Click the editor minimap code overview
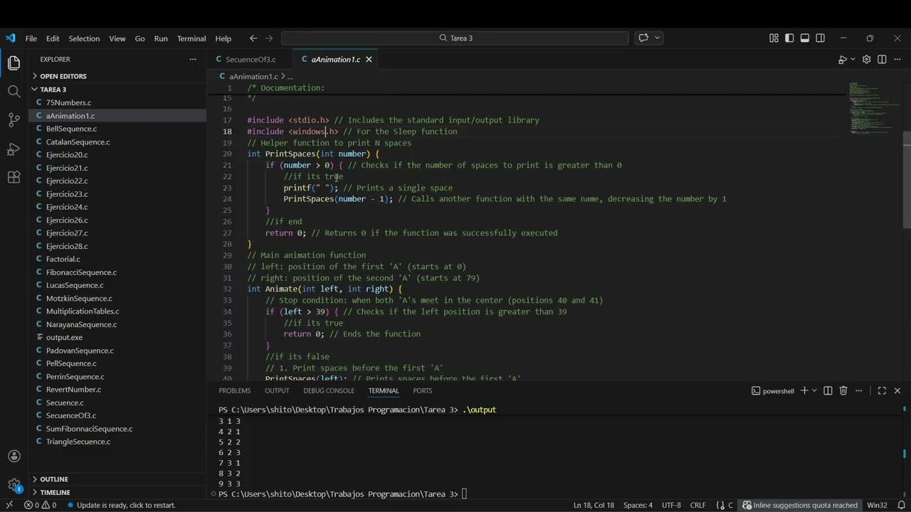 click(872, 107)
